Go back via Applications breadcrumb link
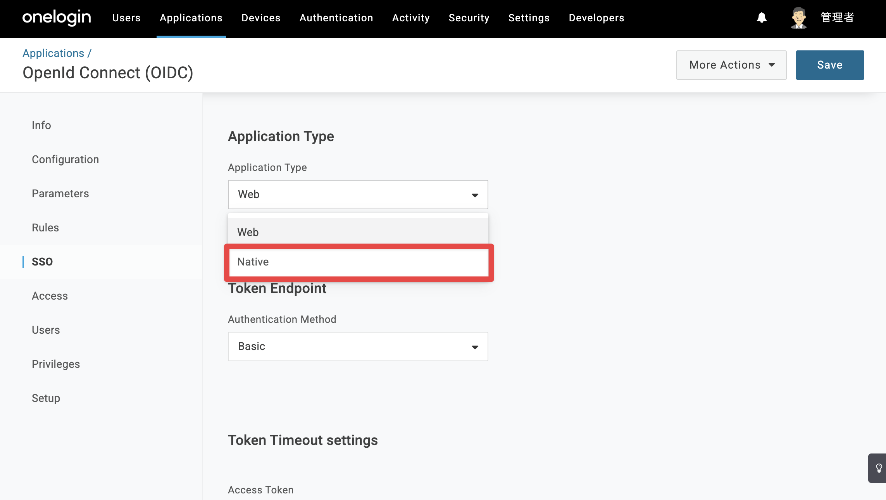The width and height of the screenshot is (886, 500). point(53,53)
